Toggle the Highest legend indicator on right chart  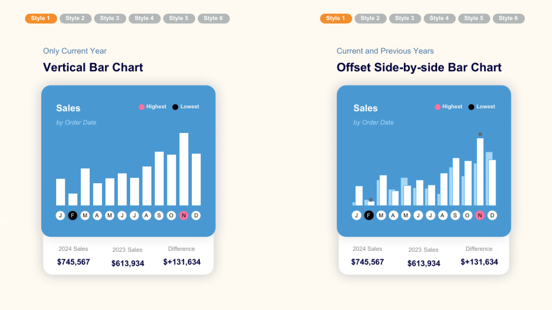437,107
